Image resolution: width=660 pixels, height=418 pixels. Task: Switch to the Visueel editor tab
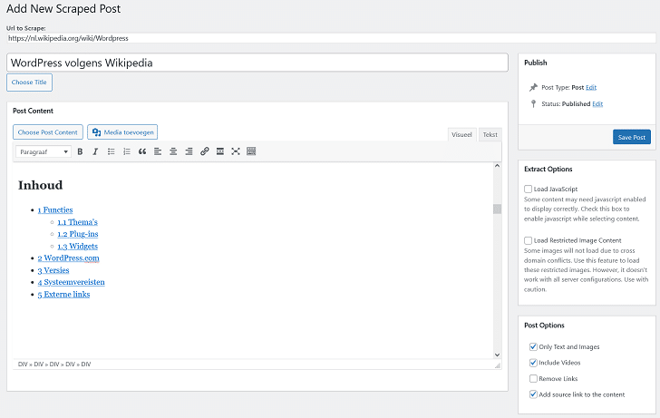coord(461,134)
